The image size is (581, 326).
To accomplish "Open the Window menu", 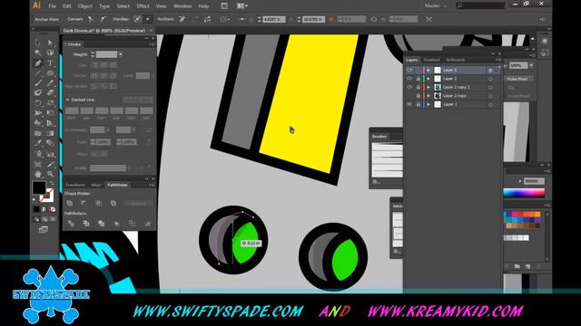I will click(182, 6).
